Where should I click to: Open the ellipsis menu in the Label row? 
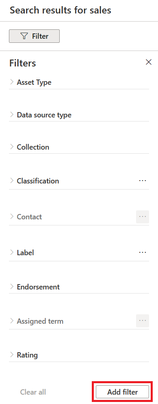(x=143, y=252)
